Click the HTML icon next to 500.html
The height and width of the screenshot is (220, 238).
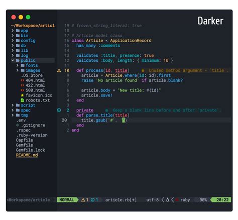pyautogui.click(x=22, y=90)
